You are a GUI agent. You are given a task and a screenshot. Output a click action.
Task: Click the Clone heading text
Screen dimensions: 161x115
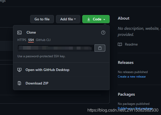coord(31,32)
